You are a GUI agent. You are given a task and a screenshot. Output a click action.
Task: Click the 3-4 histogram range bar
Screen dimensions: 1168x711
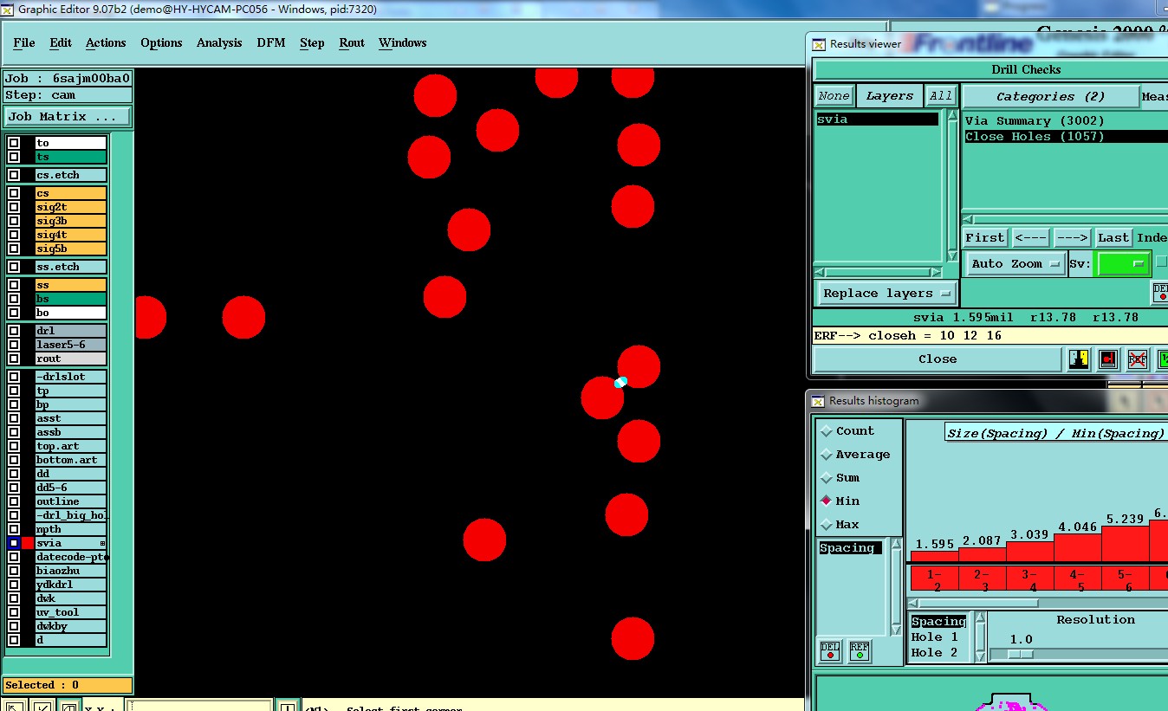[1030, 578]
